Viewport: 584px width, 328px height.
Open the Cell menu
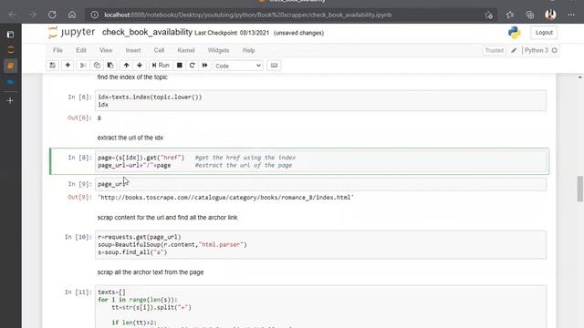point(159,50)
